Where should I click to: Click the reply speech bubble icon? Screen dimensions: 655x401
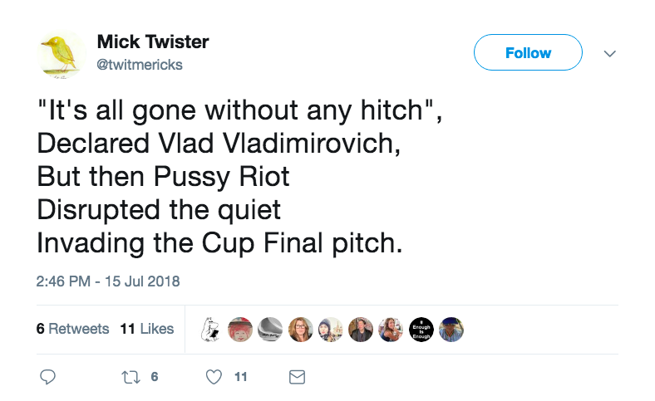[x=48, y=377]
